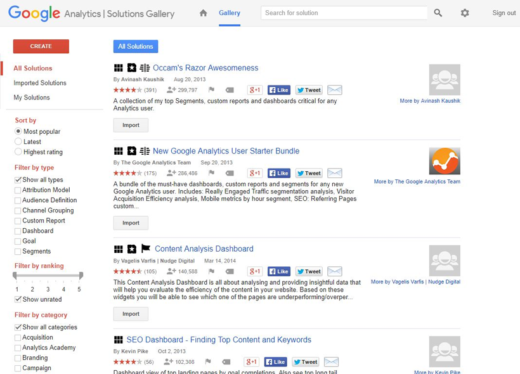Open Imported Solutions in the sidebar
520x374 pixels.
(x=40, y=83)
